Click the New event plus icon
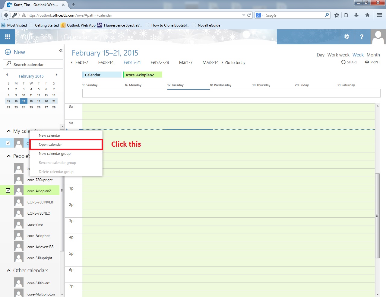386x297 pixels. [8, 52]
